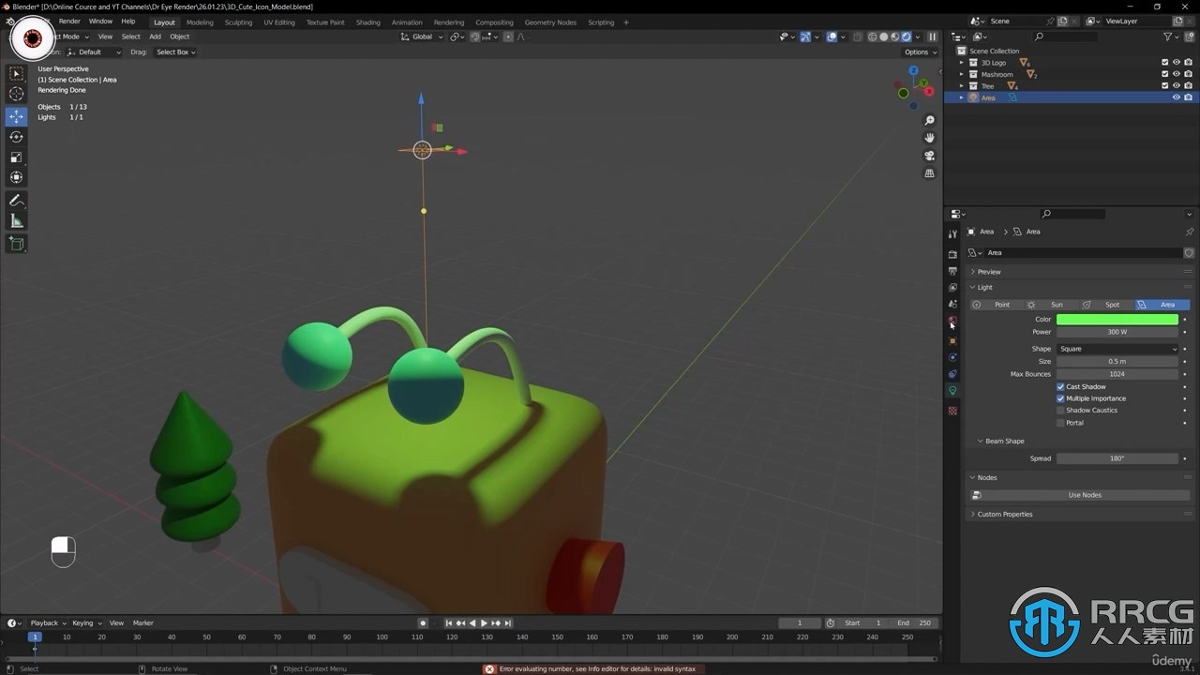1200x675 pixels.
Task: Click the zoom view magnifier icon
Action: pyautogui.click(x=929, y=121)
